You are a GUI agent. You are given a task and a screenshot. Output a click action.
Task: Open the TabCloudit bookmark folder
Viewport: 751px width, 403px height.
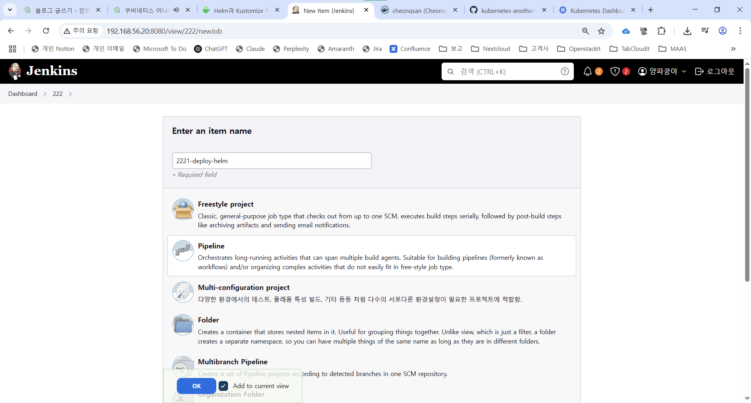click(630, 49)
